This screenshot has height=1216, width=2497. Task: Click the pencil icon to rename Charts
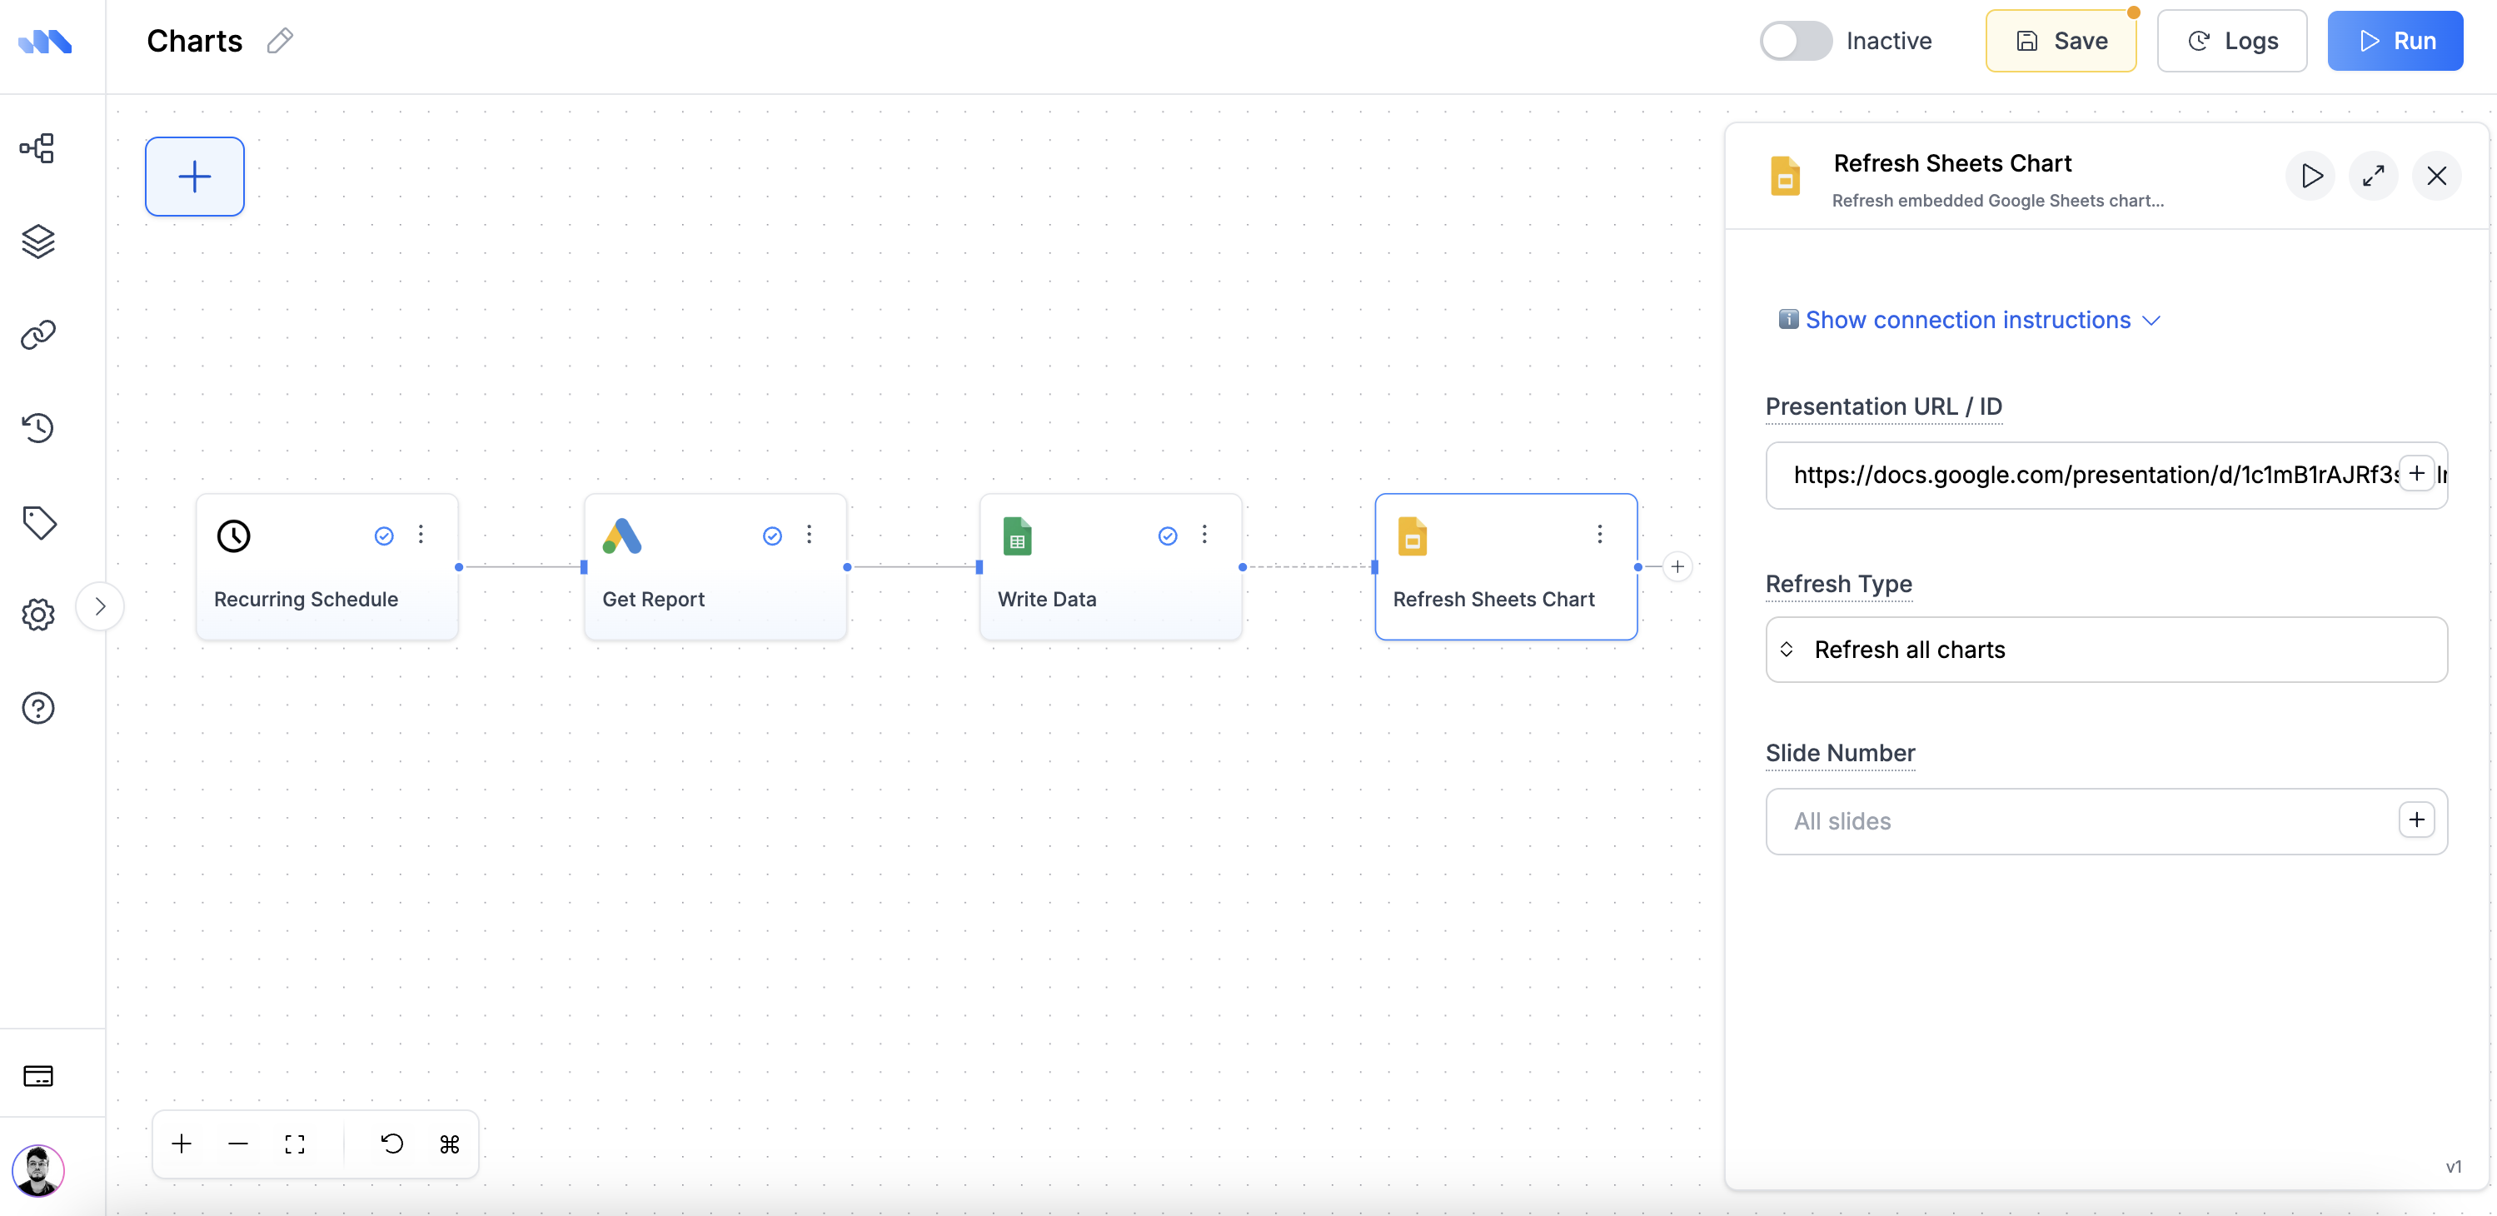[x=280, y=41]
